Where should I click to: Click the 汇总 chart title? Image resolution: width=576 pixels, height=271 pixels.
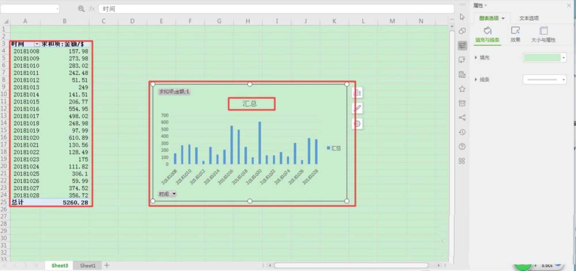coord(250,104)
